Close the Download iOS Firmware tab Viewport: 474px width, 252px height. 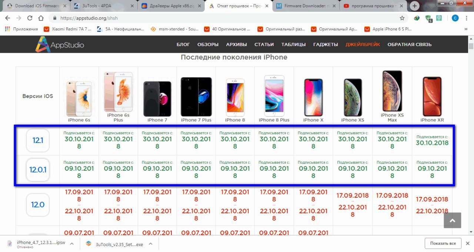click(x=64, y=6)
